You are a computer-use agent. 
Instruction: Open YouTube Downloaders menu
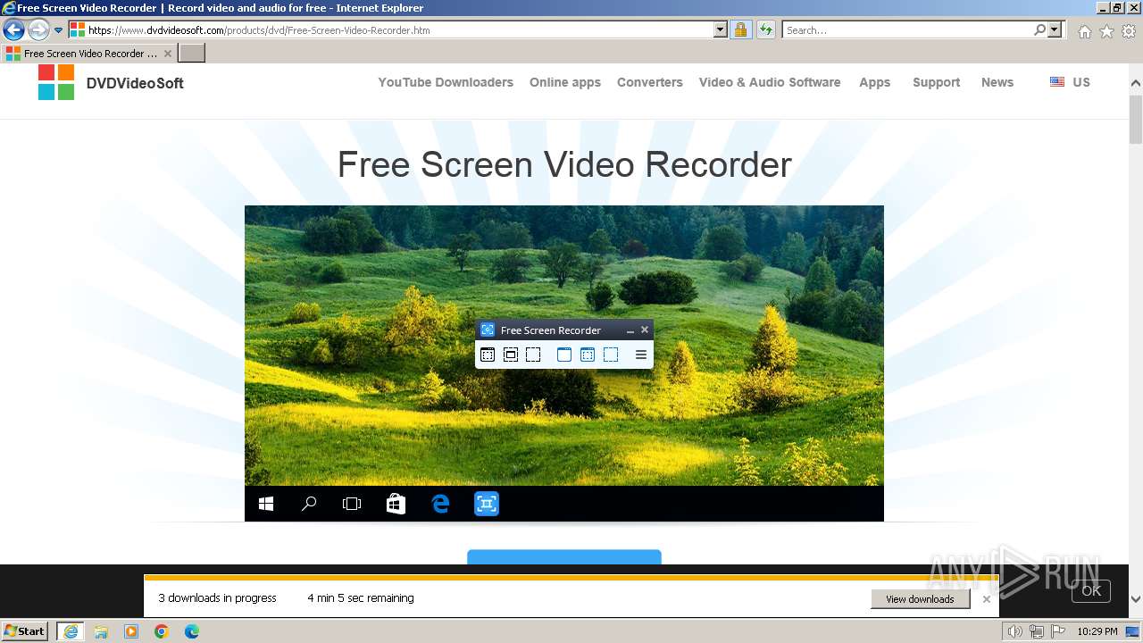tap(446, 82)
